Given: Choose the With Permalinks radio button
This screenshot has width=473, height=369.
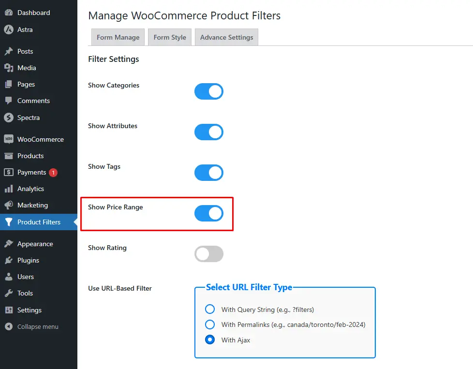Looking at the screenshot, I should tap(210, 325).
